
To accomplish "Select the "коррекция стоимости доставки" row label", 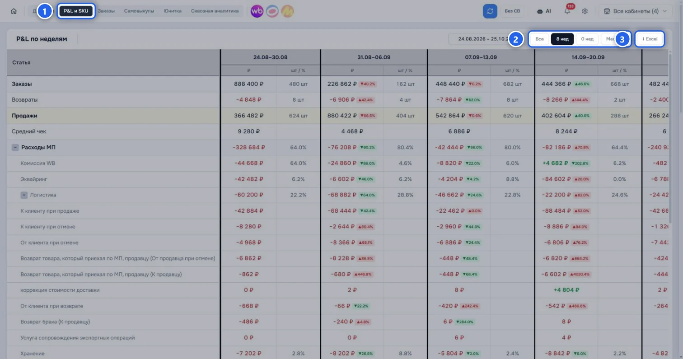I will (x=60, y=290).
